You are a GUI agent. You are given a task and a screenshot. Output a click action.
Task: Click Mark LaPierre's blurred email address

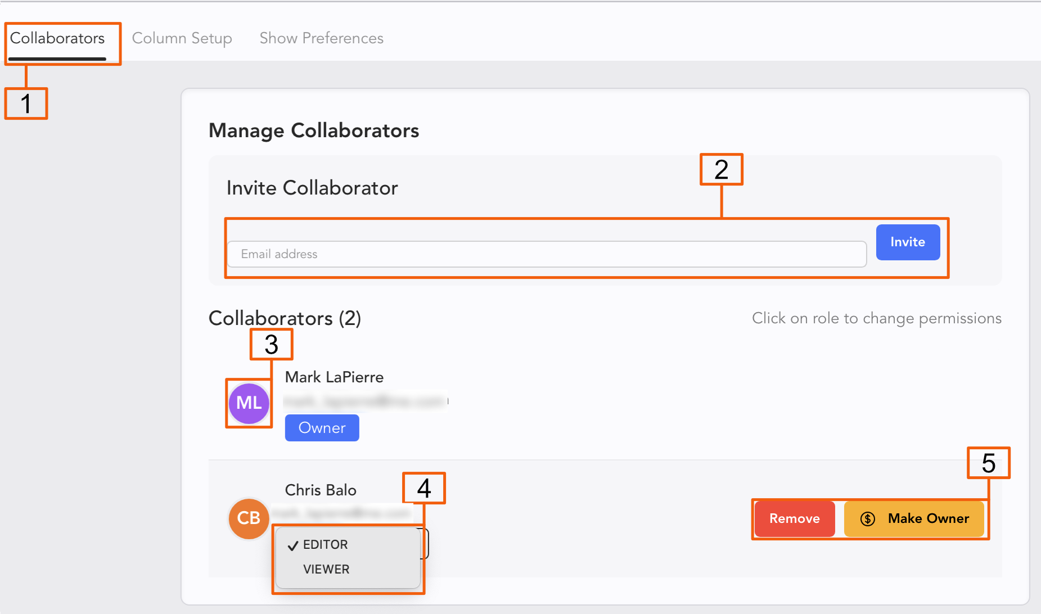[x=366, y=401]
